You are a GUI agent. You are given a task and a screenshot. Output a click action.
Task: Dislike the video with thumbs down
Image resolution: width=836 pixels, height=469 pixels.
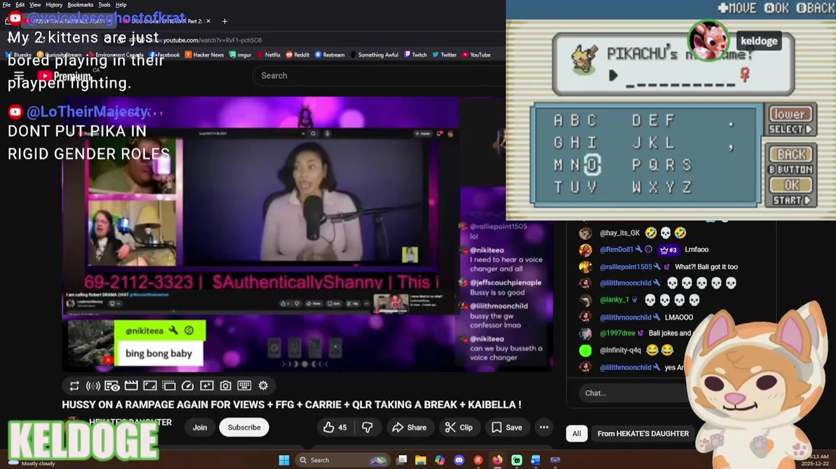click(x=368, y=427)
